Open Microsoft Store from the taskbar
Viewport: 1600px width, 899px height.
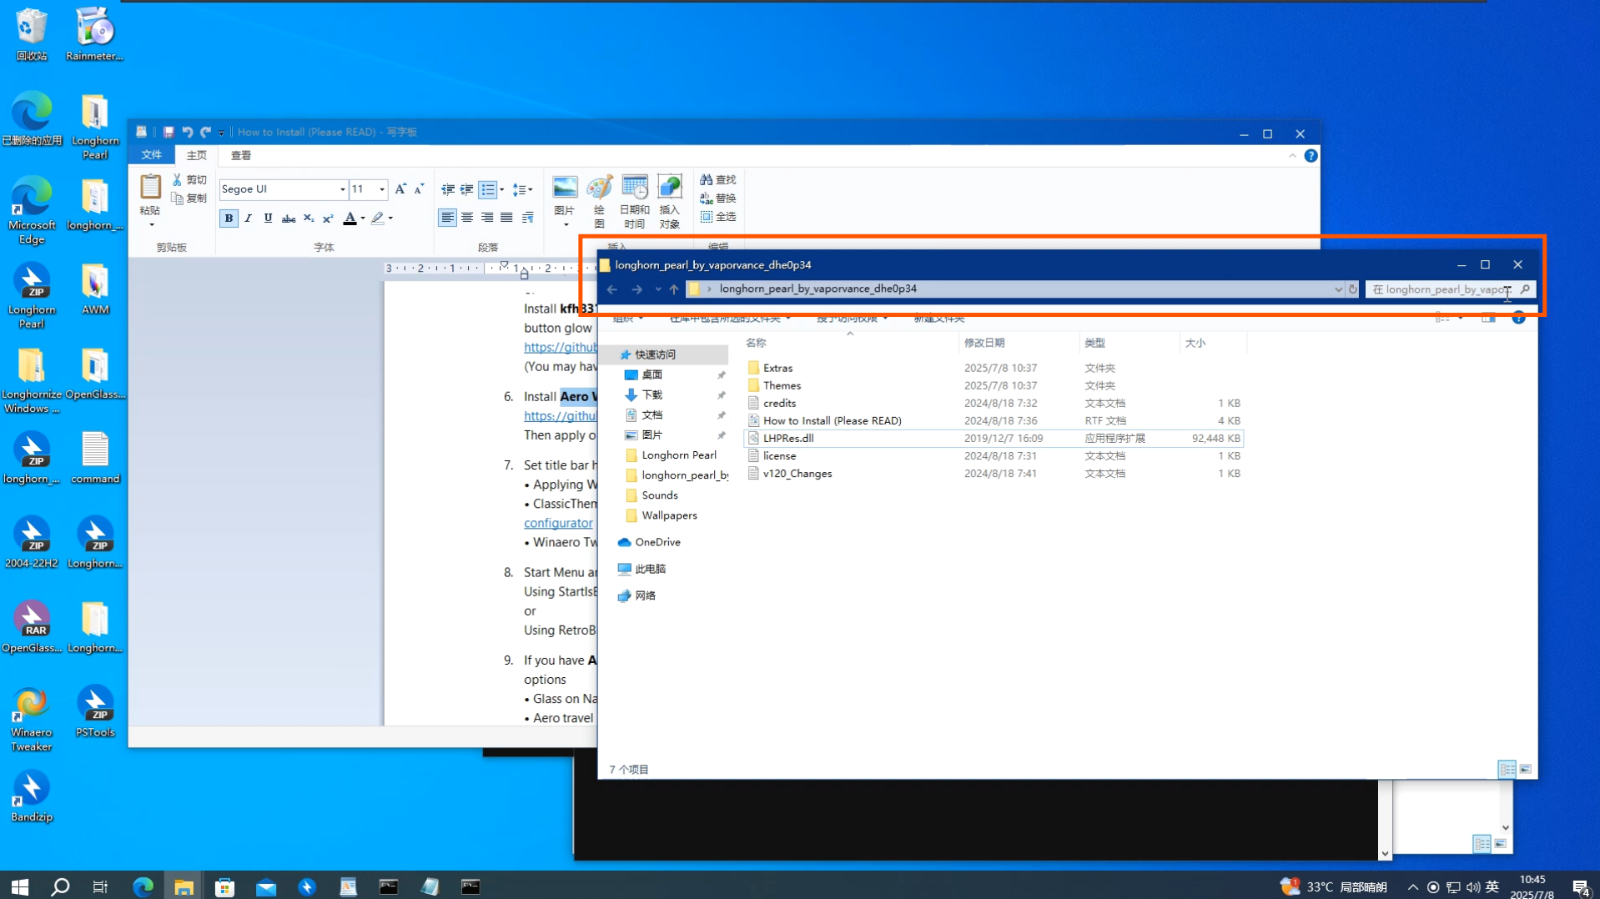pyautogui.click(x=225, y=886)
